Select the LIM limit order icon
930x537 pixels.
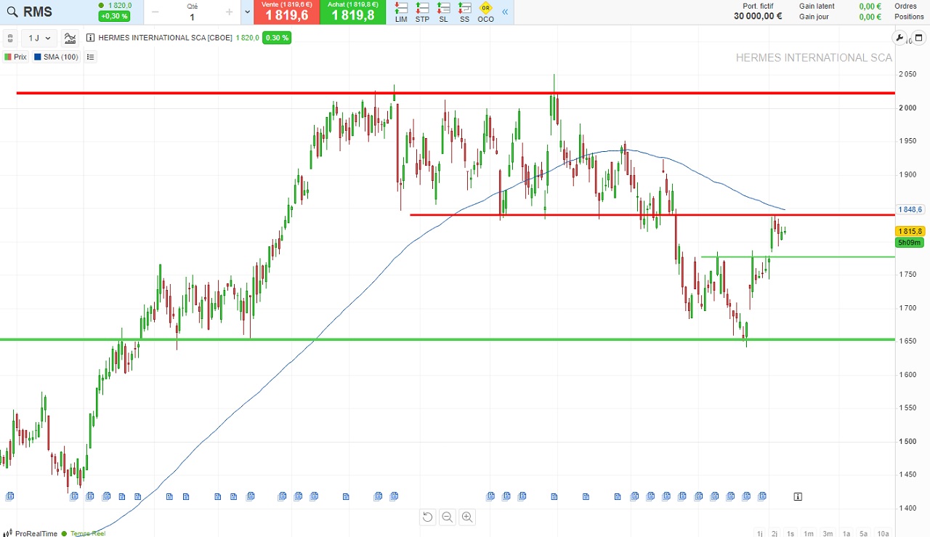401,12
